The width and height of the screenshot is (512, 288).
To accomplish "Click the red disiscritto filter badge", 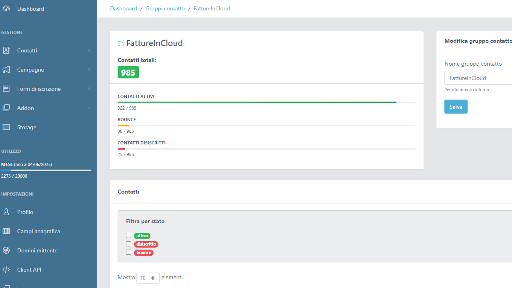I will 146,244.
